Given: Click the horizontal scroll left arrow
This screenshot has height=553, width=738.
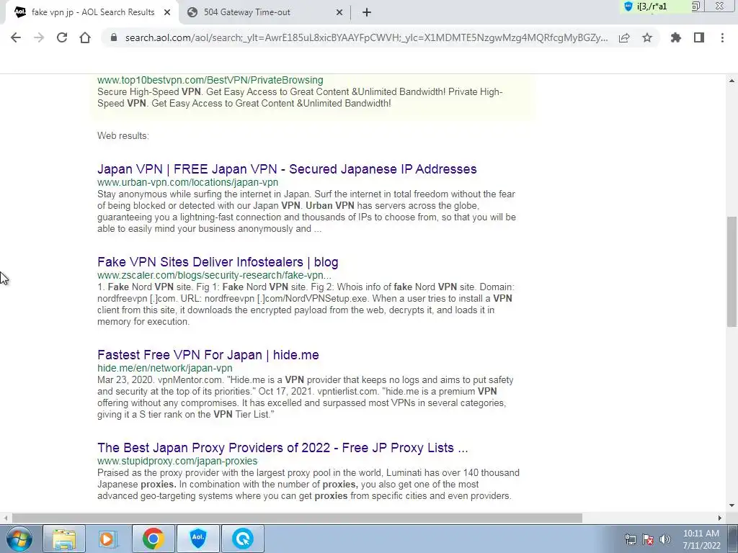Looking at the screenshot, I should coord(5,518).
